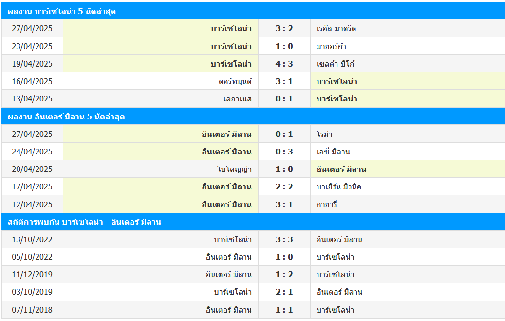Click header ผลงาน บาร์เซโลน่า 5 นัดล่าสุด
The height and width of the screenshot is (321, 505).
[62, 11]
